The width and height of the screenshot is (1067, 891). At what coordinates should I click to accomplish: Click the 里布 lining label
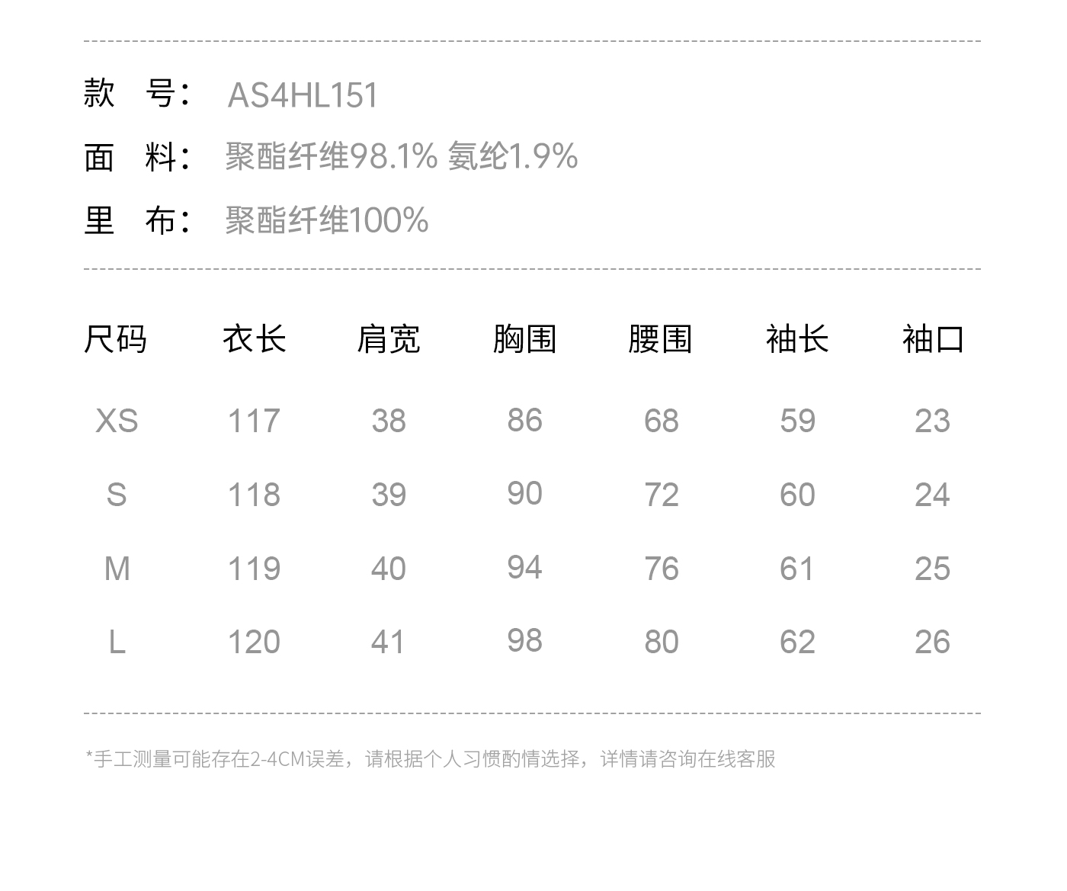[136, 220]
